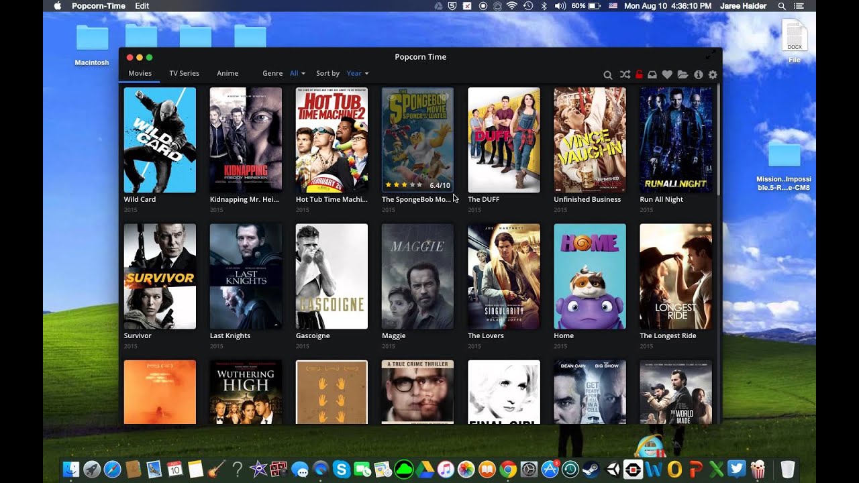
Task: Open the about info icon
Action: click(x=698, y=74)
